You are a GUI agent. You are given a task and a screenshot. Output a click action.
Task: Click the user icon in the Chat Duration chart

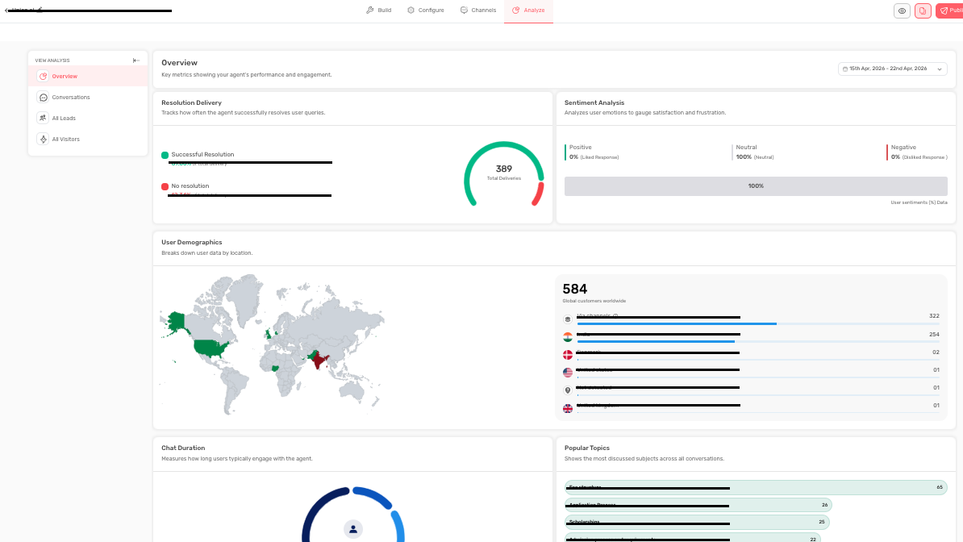click(x=353, y=529)
